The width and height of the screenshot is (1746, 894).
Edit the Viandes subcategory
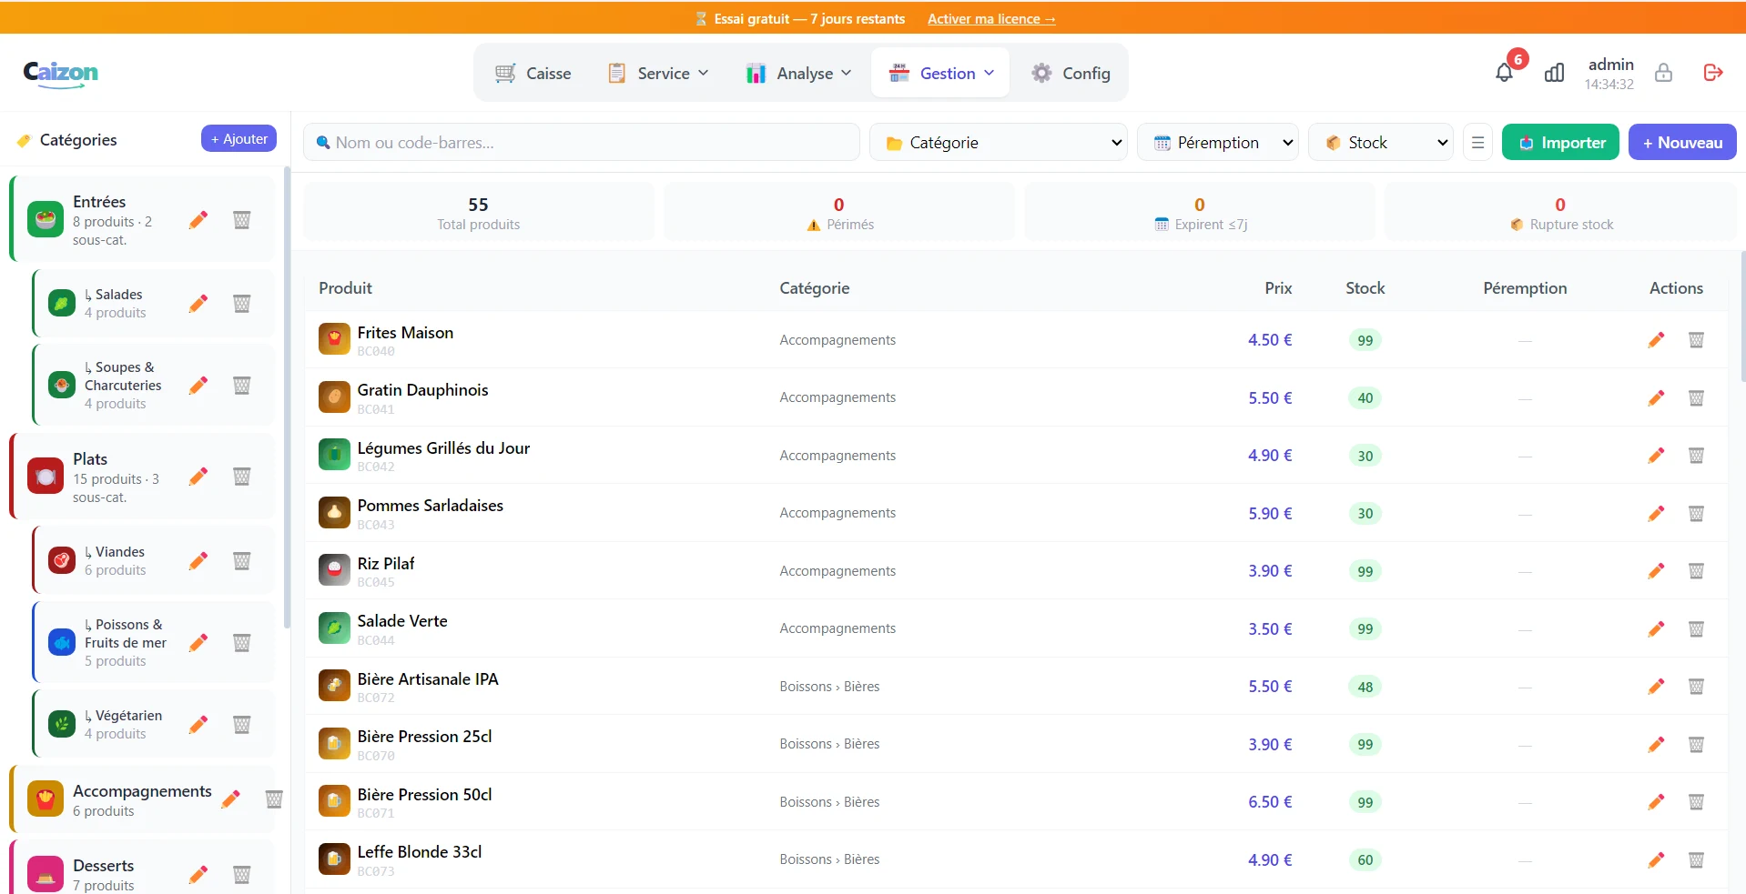pyautogui.click(x=198, y=560)
